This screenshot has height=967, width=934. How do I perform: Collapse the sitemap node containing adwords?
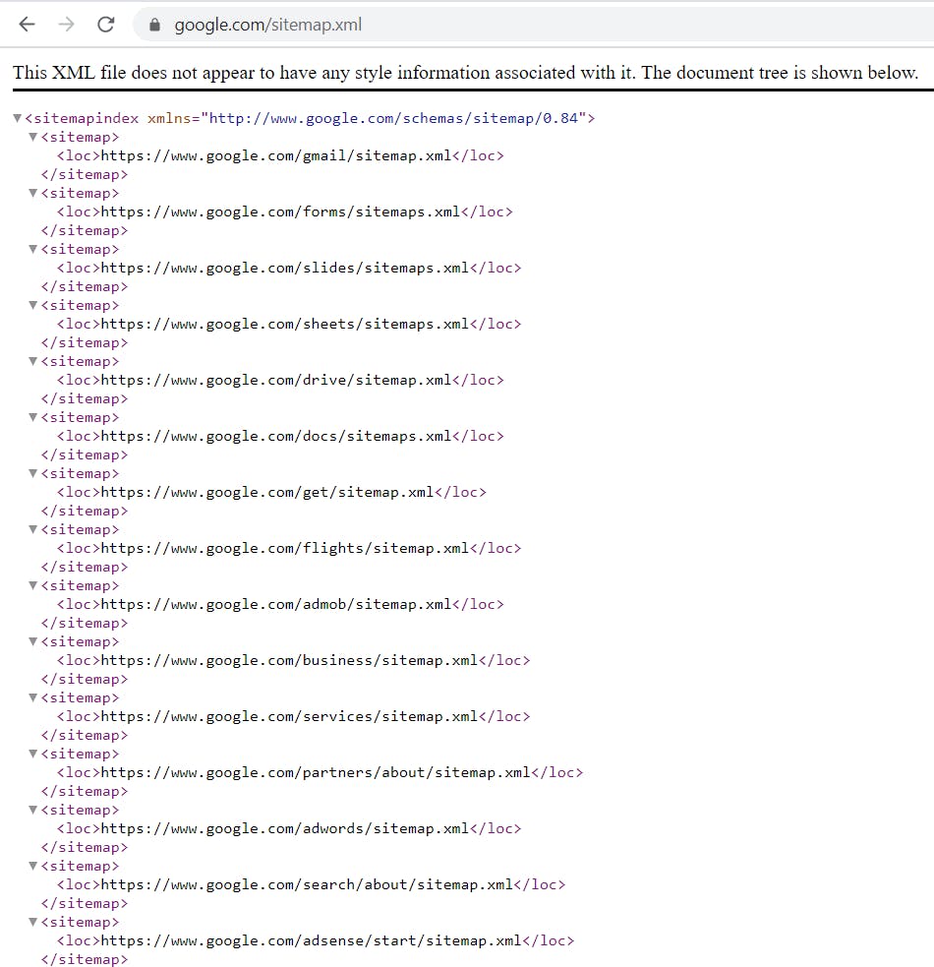click(x=33, y=810)
